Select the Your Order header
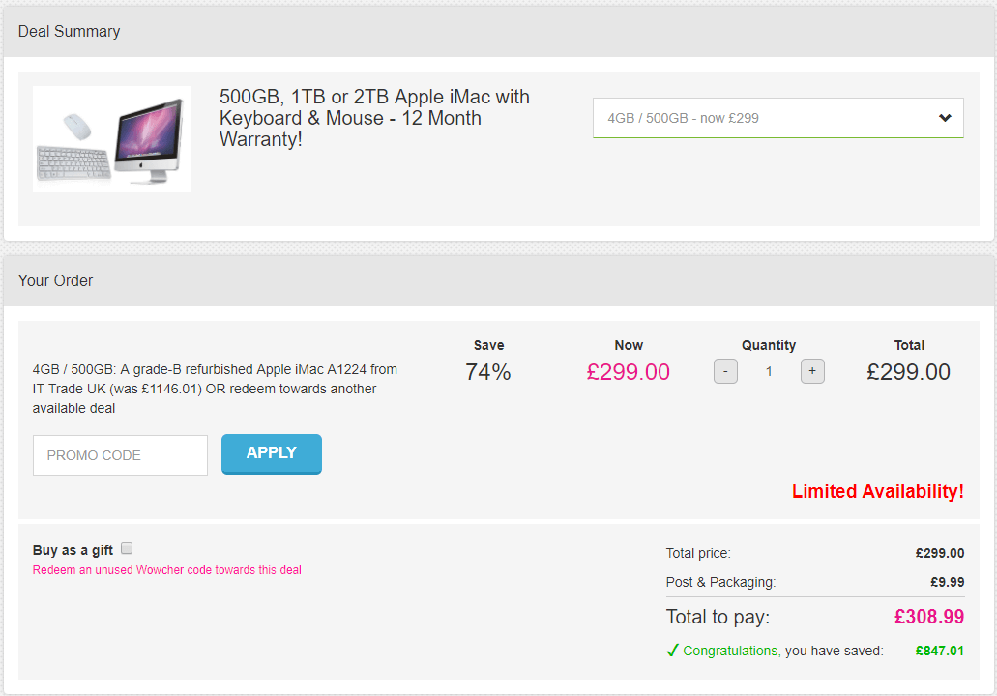 (56, 281)
